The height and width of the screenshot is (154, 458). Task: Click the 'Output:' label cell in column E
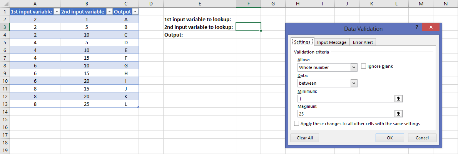(200, 35)
